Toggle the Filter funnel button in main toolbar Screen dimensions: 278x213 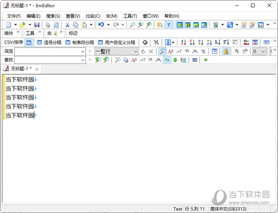click(168, 25)
